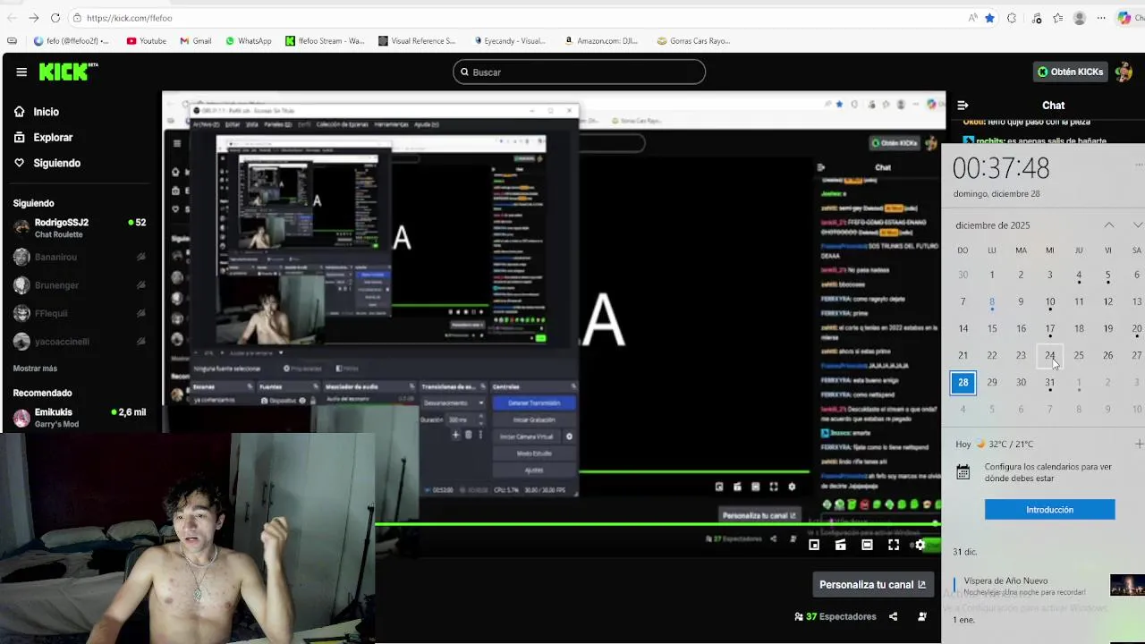
Task: Enter fullscreen on the player
Action: pos(894,545)
